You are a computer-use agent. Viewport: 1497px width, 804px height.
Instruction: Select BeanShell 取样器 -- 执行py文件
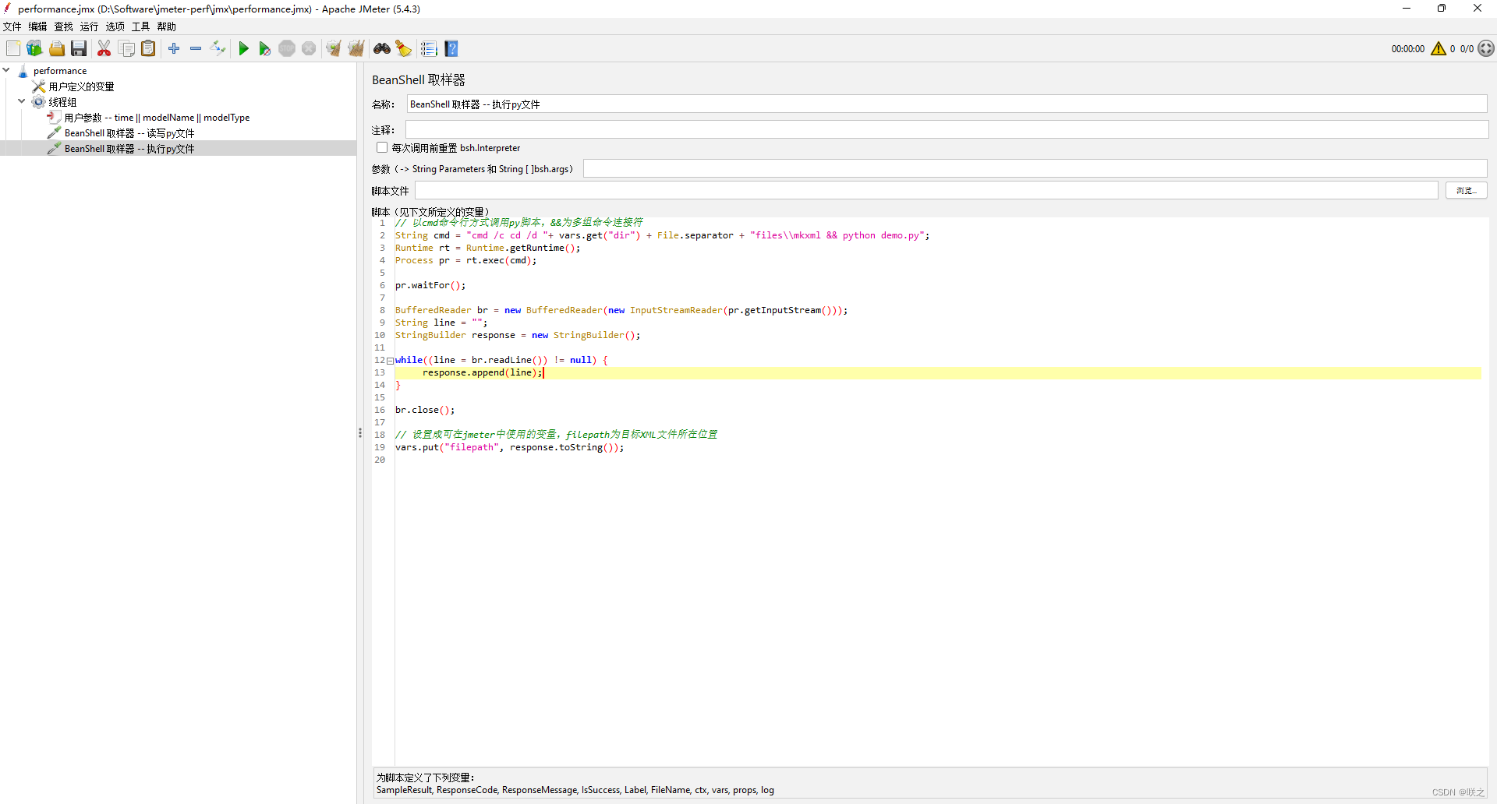[129, 149]
